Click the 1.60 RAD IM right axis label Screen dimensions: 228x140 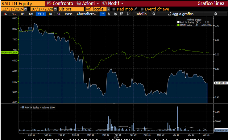(x=220, y=83)
